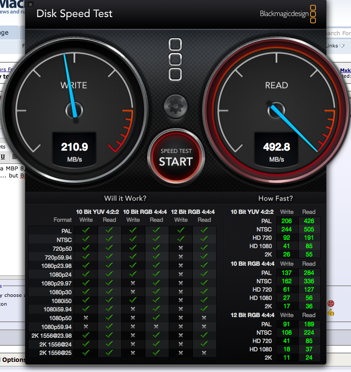
Task: Click 12 Bit RGB 2K read value 24
Action: click(309, 358)
